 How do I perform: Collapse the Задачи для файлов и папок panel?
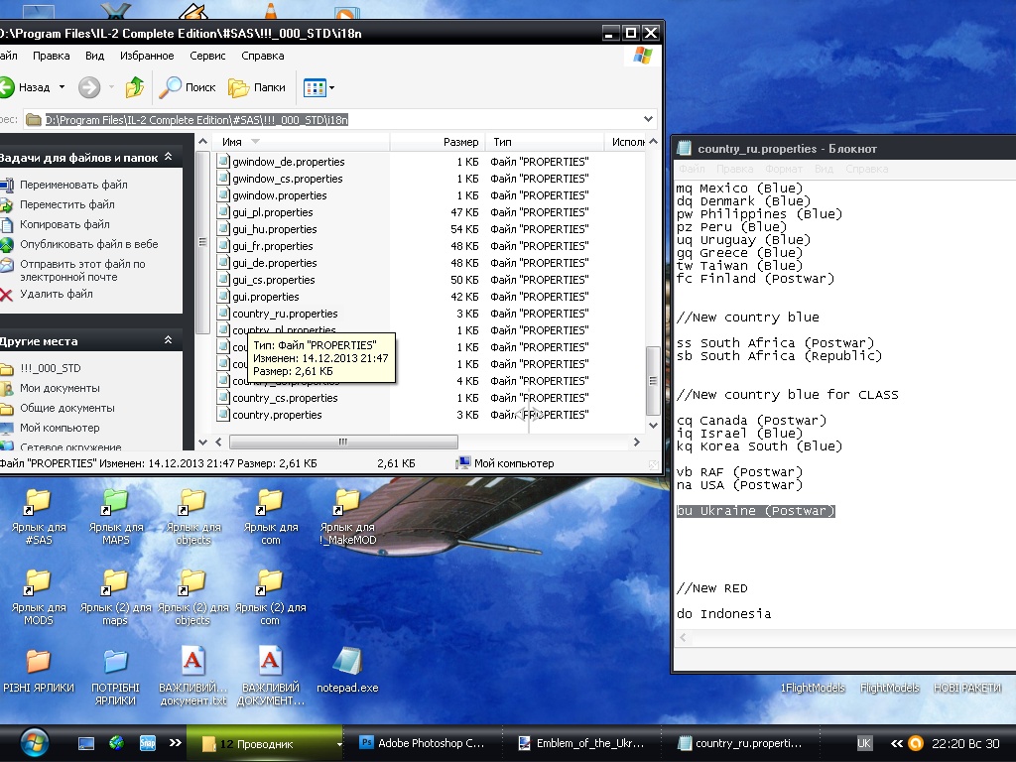click(169, 158)
